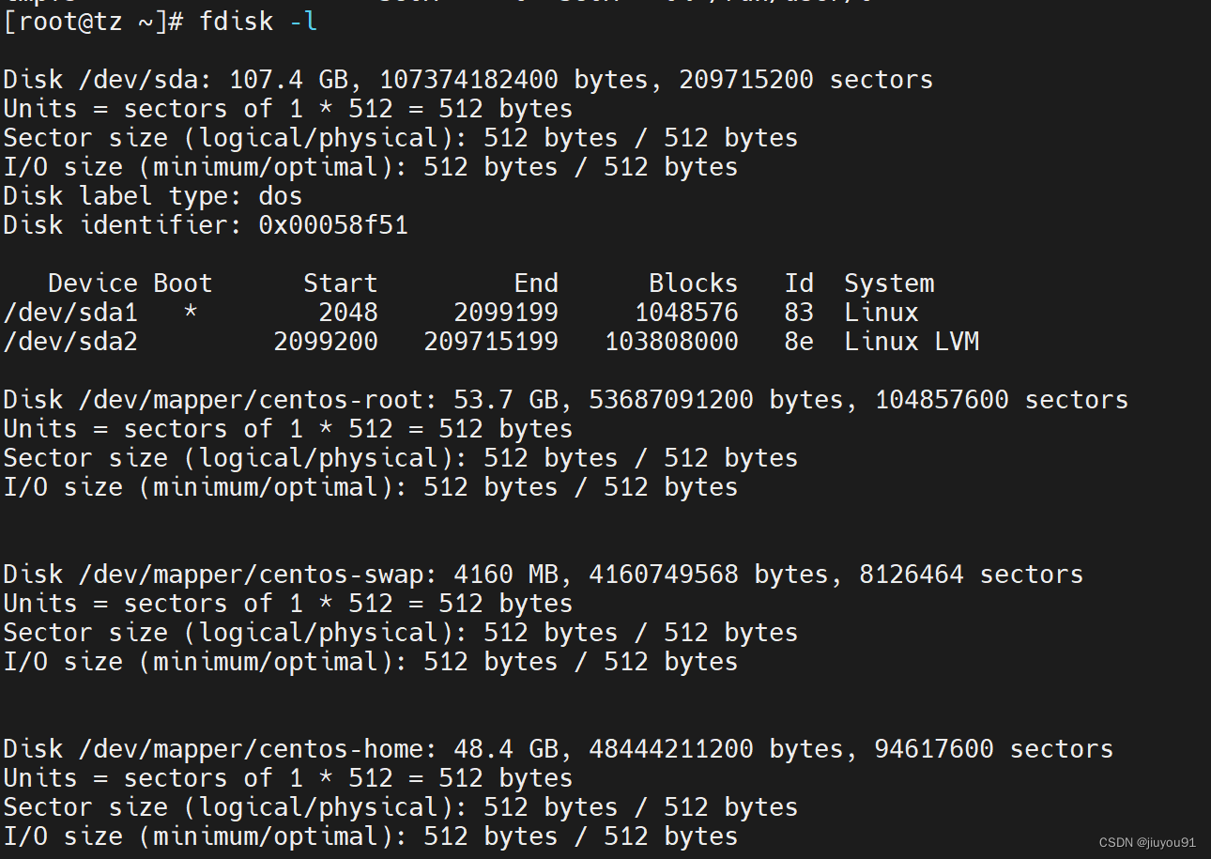This screenshot has width=1211, height=859.
Task: Click the Blocks value 103808000
Action: [x=671, y=342]
